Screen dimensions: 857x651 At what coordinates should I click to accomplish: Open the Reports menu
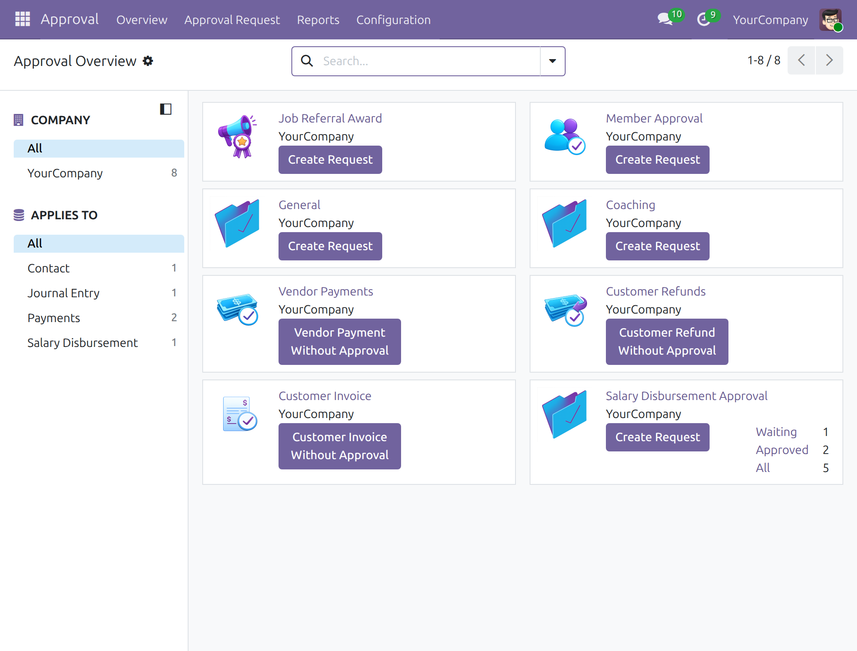click(318, 20)
